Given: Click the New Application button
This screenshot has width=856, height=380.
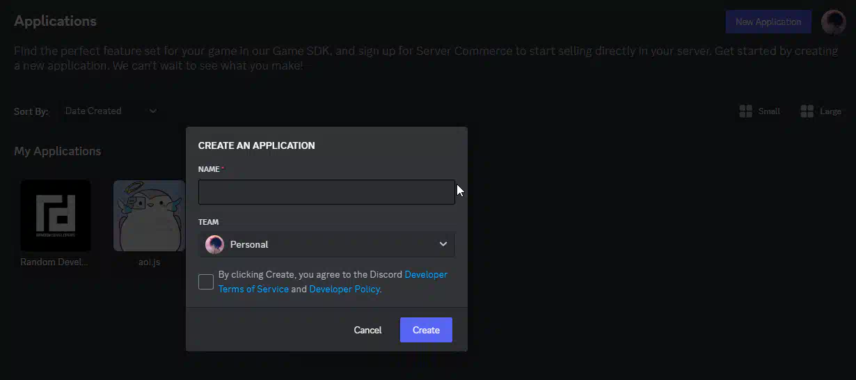Looking at the screenshot, I should click(x=768, y=22).
